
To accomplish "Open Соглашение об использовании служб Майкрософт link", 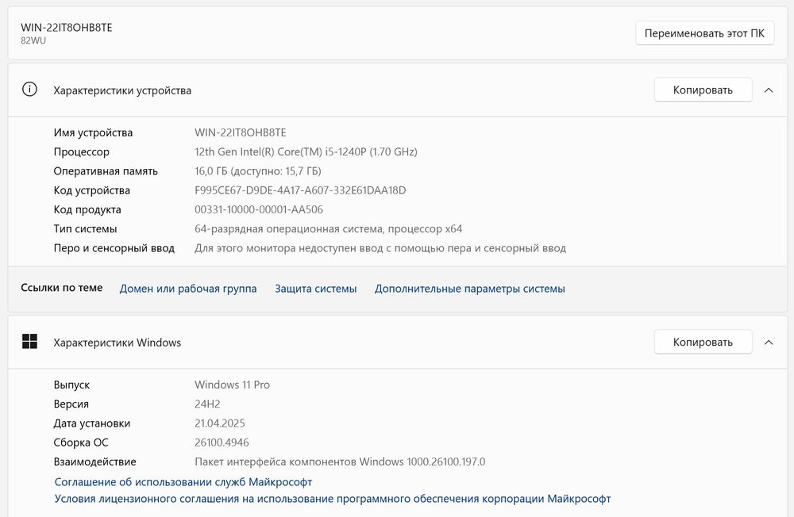I will 183,481.
